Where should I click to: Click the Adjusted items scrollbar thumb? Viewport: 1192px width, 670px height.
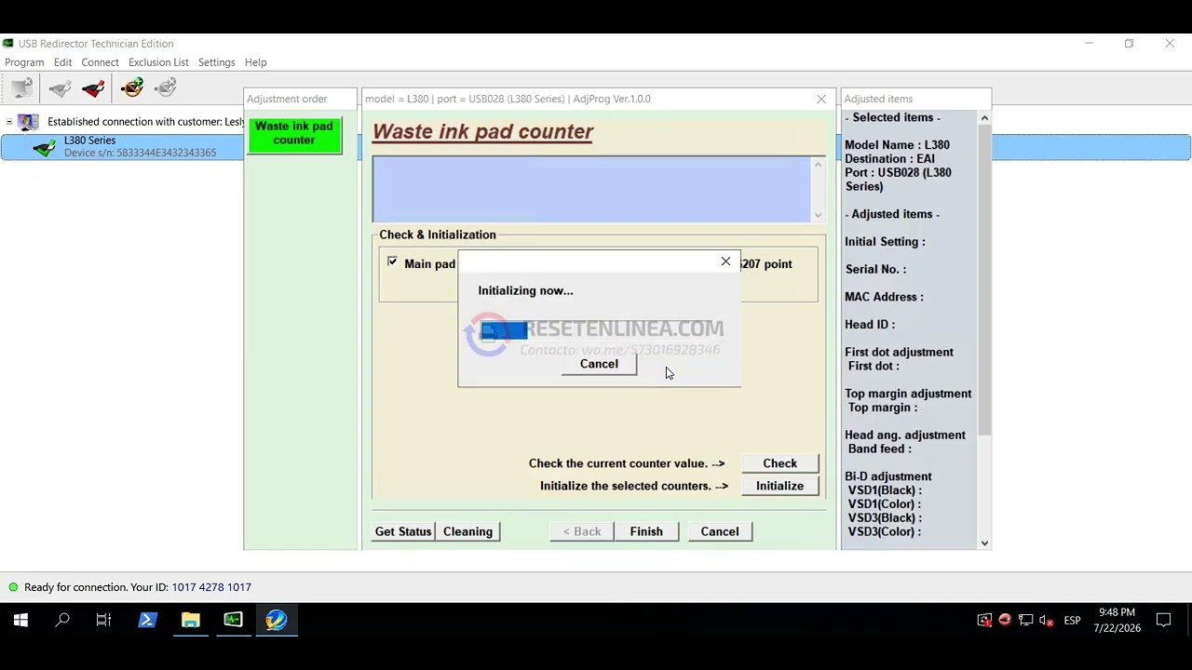coord(984,279)
